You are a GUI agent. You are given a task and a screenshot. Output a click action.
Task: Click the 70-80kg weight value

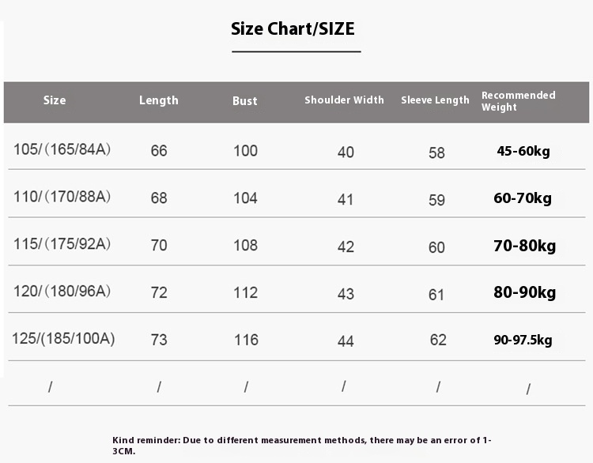[x=524, y=246]
